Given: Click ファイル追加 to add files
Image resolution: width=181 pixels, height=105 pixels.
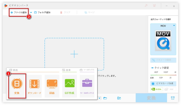Looking at the screenshot, I should 19,12.
